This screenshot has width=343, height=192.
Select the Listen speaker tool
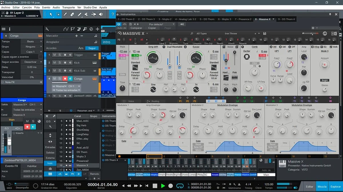(x=101, y=14)
